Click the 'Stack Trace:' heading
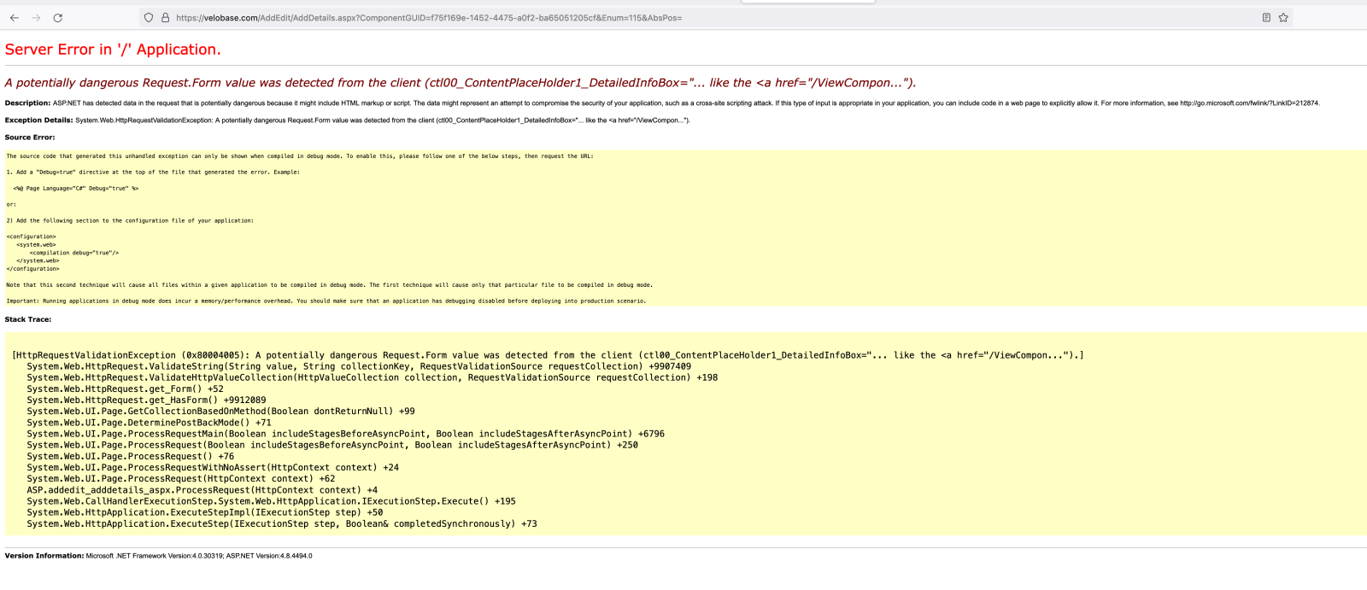The width and height of the screenshot is (1367, 590). click(28, 319)
